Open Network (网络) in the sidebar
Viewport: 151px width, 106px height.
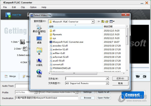pos(39,74)
